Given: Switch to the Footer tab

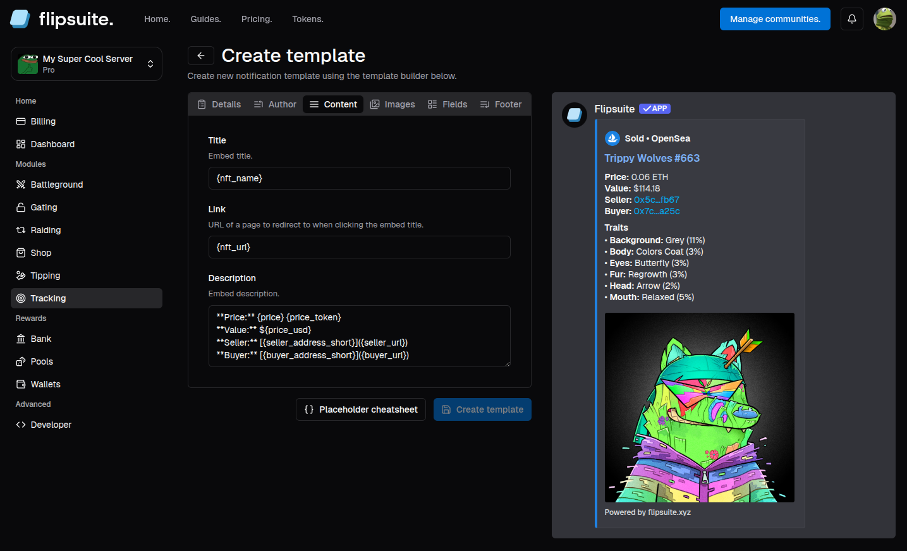Looking at the screenshot, I should click(501, 104).
